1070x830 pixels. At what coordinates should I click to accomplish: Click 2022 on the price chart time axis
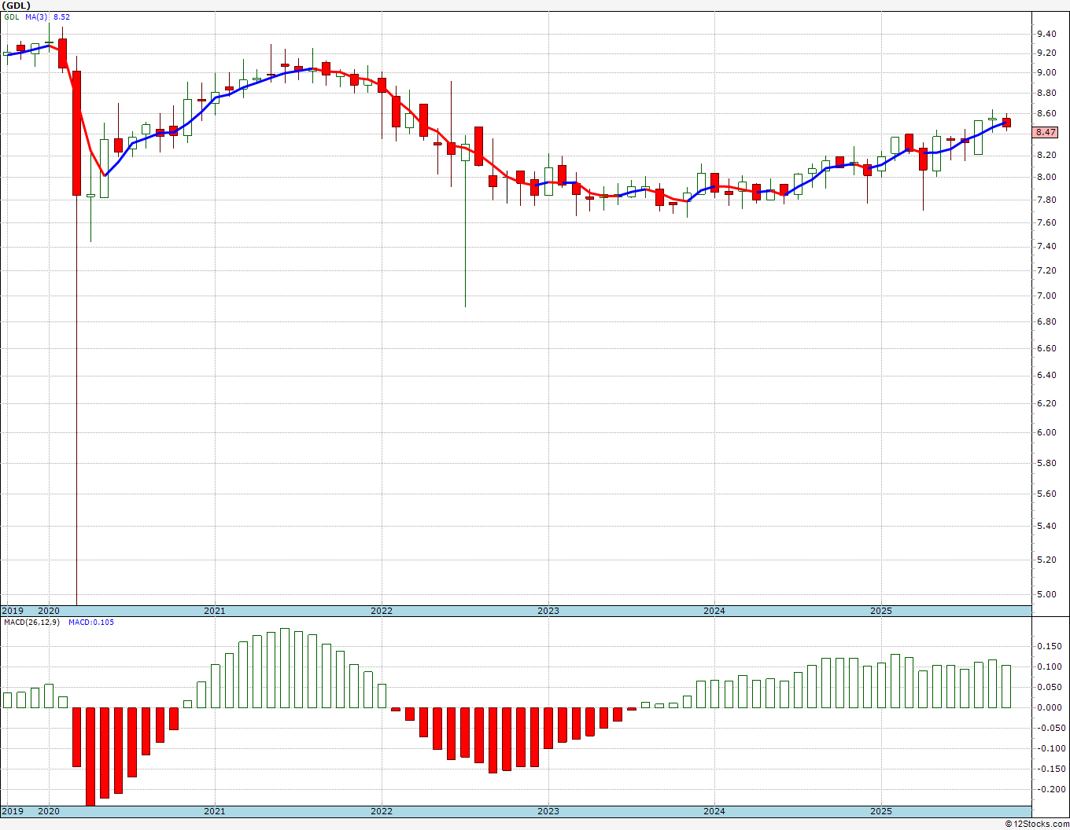tap(382, 611)
